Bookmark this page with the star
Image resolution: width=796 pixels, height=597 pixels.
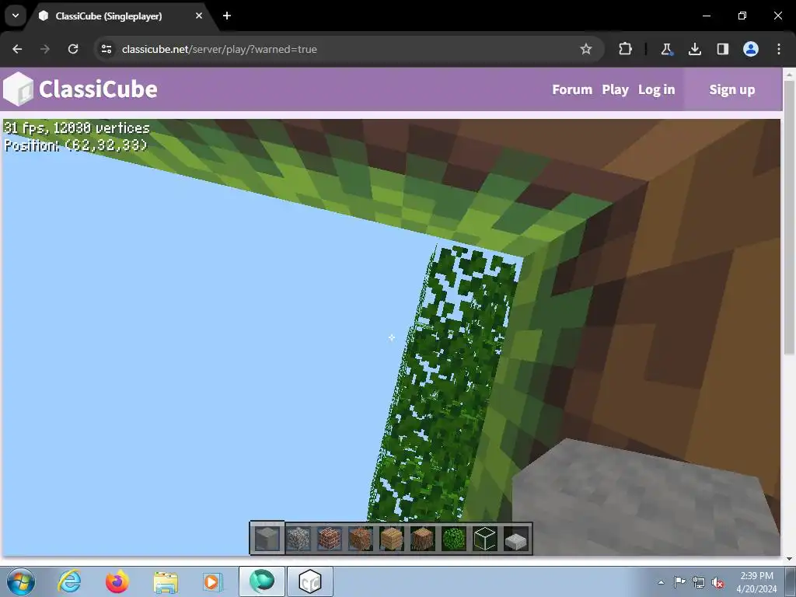(x=586, y=49)
